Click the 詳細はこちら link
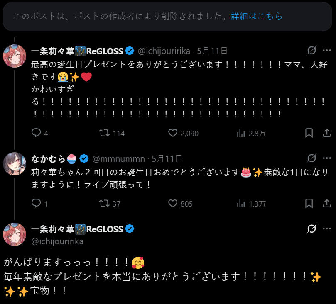Viewport: 336px width, 304px height. click(x=257, y=17)
